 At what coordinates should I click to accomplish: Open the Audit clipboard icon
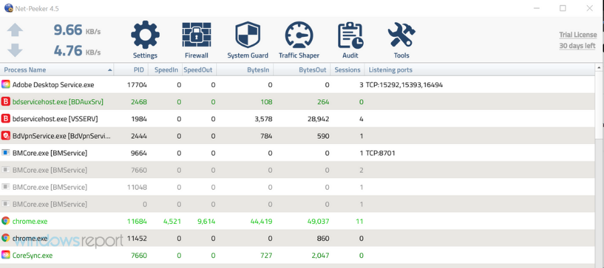point(350,36)
